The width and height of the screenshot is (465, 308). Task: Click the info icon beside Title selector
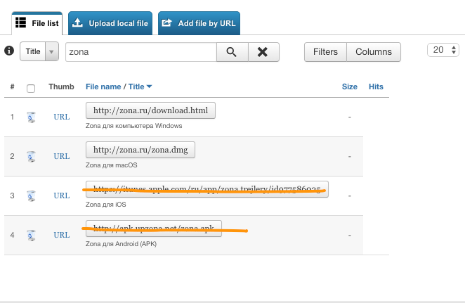click(9, 51)
